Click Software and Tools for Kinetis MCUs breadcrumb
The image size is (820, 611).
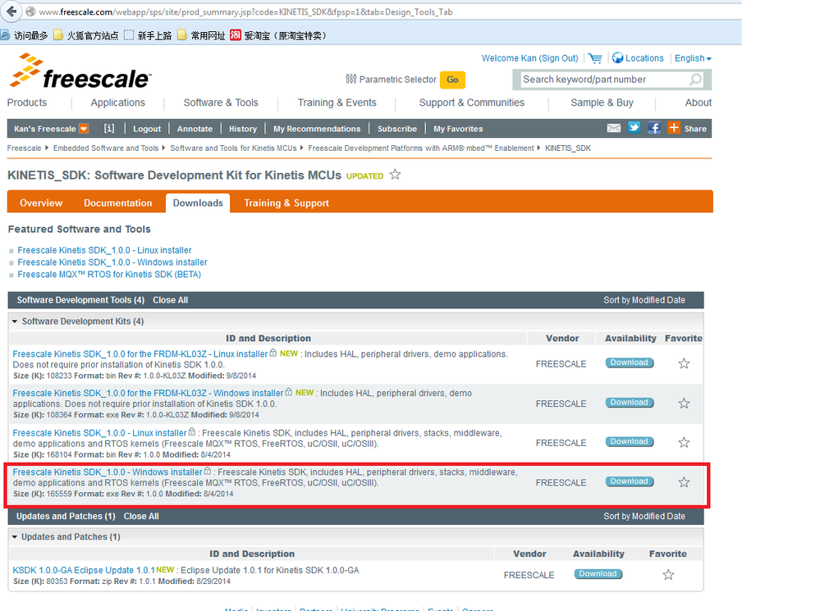(233, 148)
